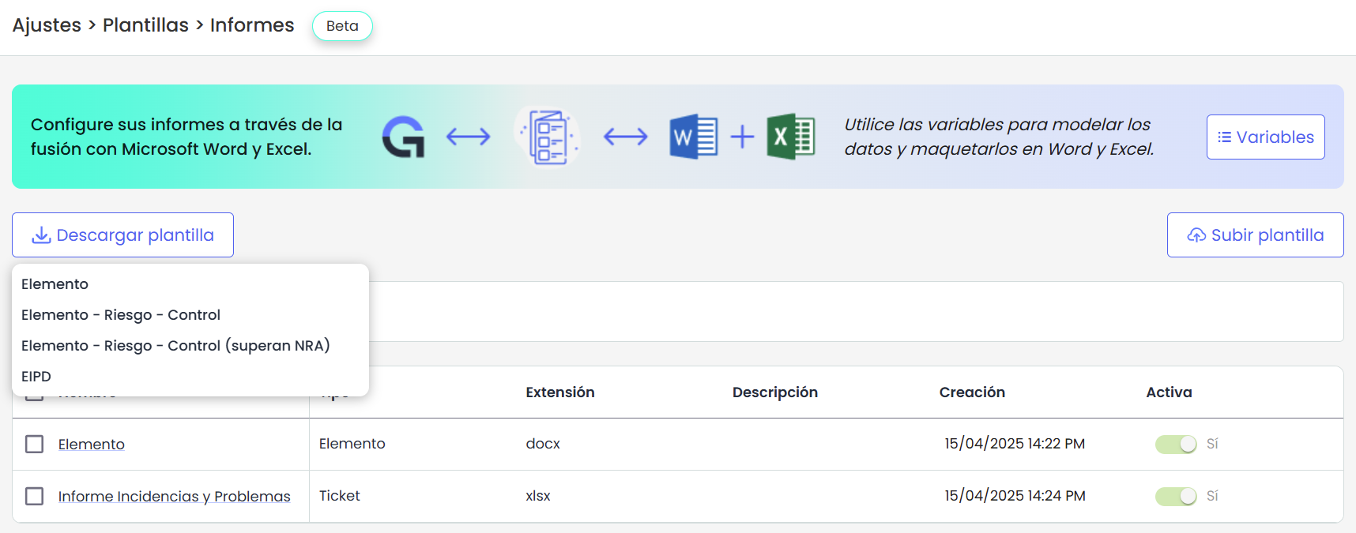Choose Elemento from the download dropdown
1356x533 pixels.
pos(55,284)
